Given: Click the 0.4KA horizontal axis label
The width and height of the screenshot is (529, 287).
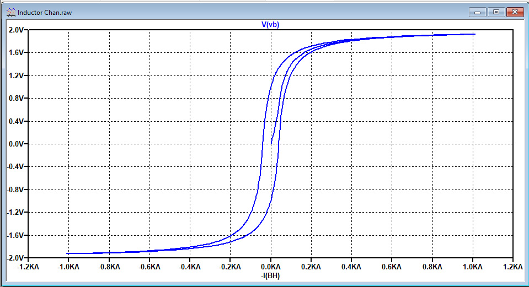Looking at the screenshot, I should 351,267.
